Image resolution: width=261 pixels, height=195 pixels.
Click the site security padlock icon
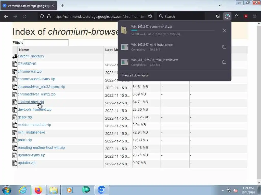[x=49, y=17]
